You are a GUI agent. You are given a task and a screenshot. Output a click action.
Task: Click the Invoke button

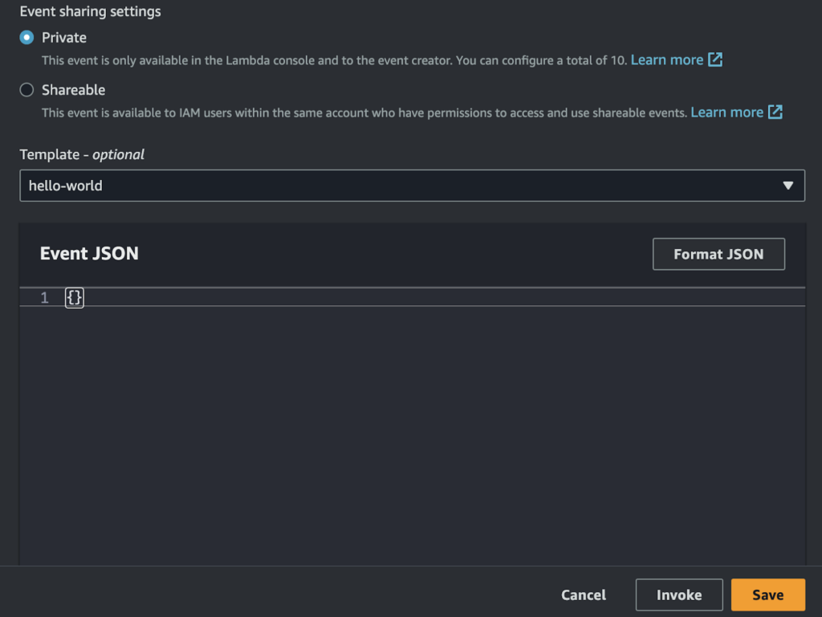click(679, 595)
